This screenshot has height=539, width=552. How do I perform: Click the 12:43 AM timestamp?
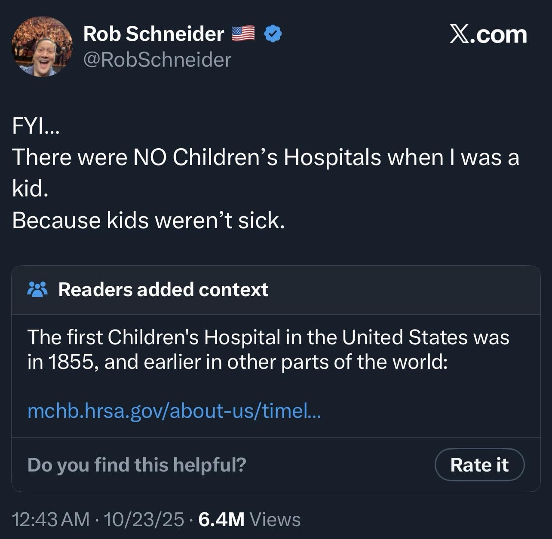coord(51,519)
